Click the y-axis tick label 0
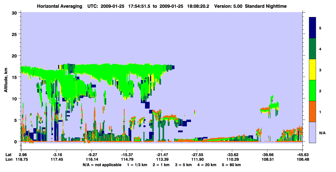This screenshot has height=172, width=336. point(16,142)
